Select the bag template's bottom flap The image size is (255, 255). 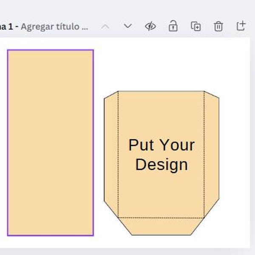point(161,227)
